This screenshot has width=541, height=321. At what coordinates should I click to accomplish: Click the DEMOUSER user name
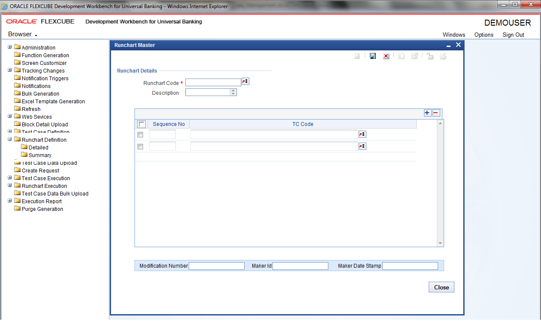[508, 23]
